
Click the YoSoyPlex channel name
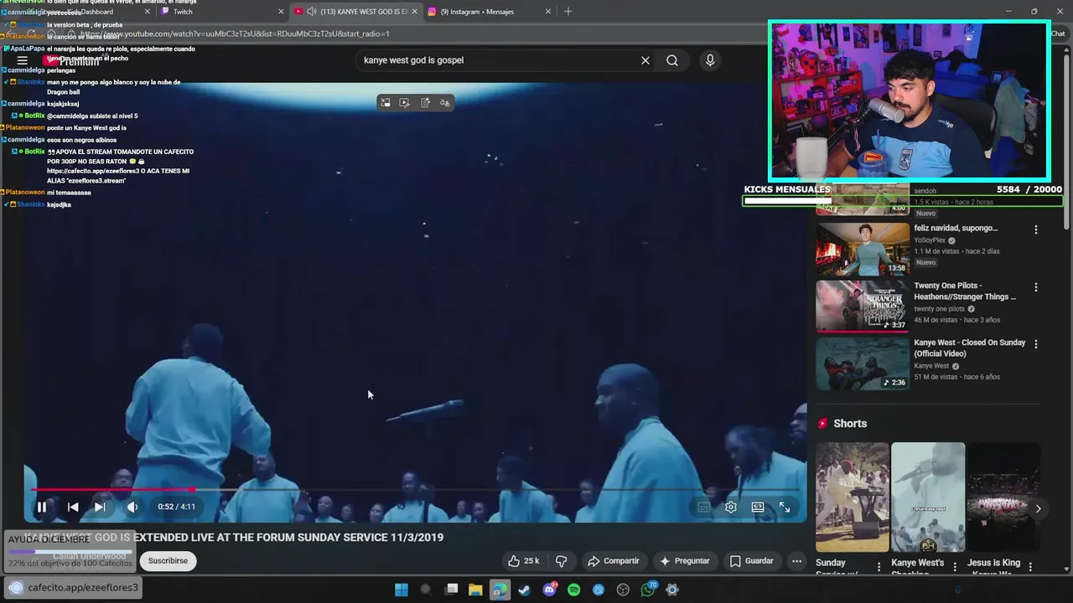(930, 240)
